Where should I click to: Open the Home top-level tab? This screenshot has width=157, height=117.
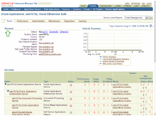click(83, 6)
